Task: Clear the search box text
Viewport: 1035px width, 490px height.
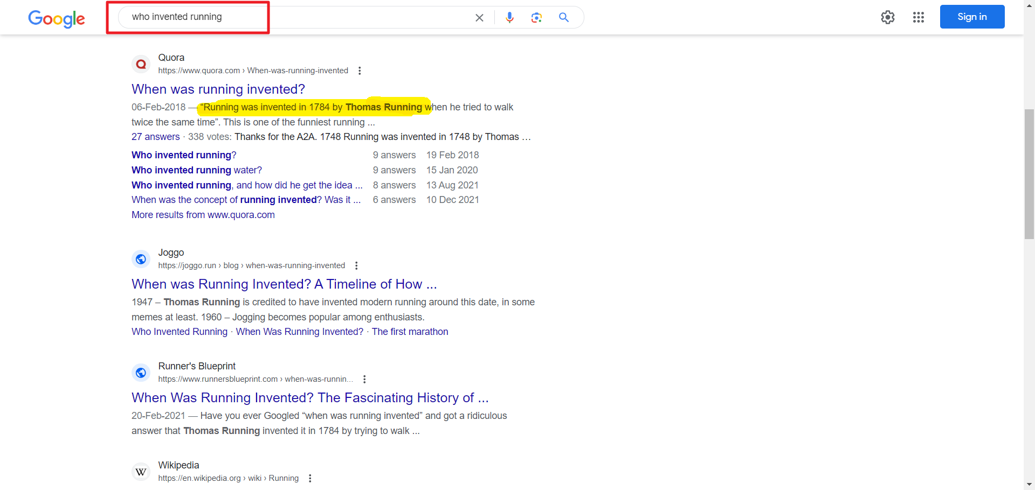Action: click(x=479, y=18)
